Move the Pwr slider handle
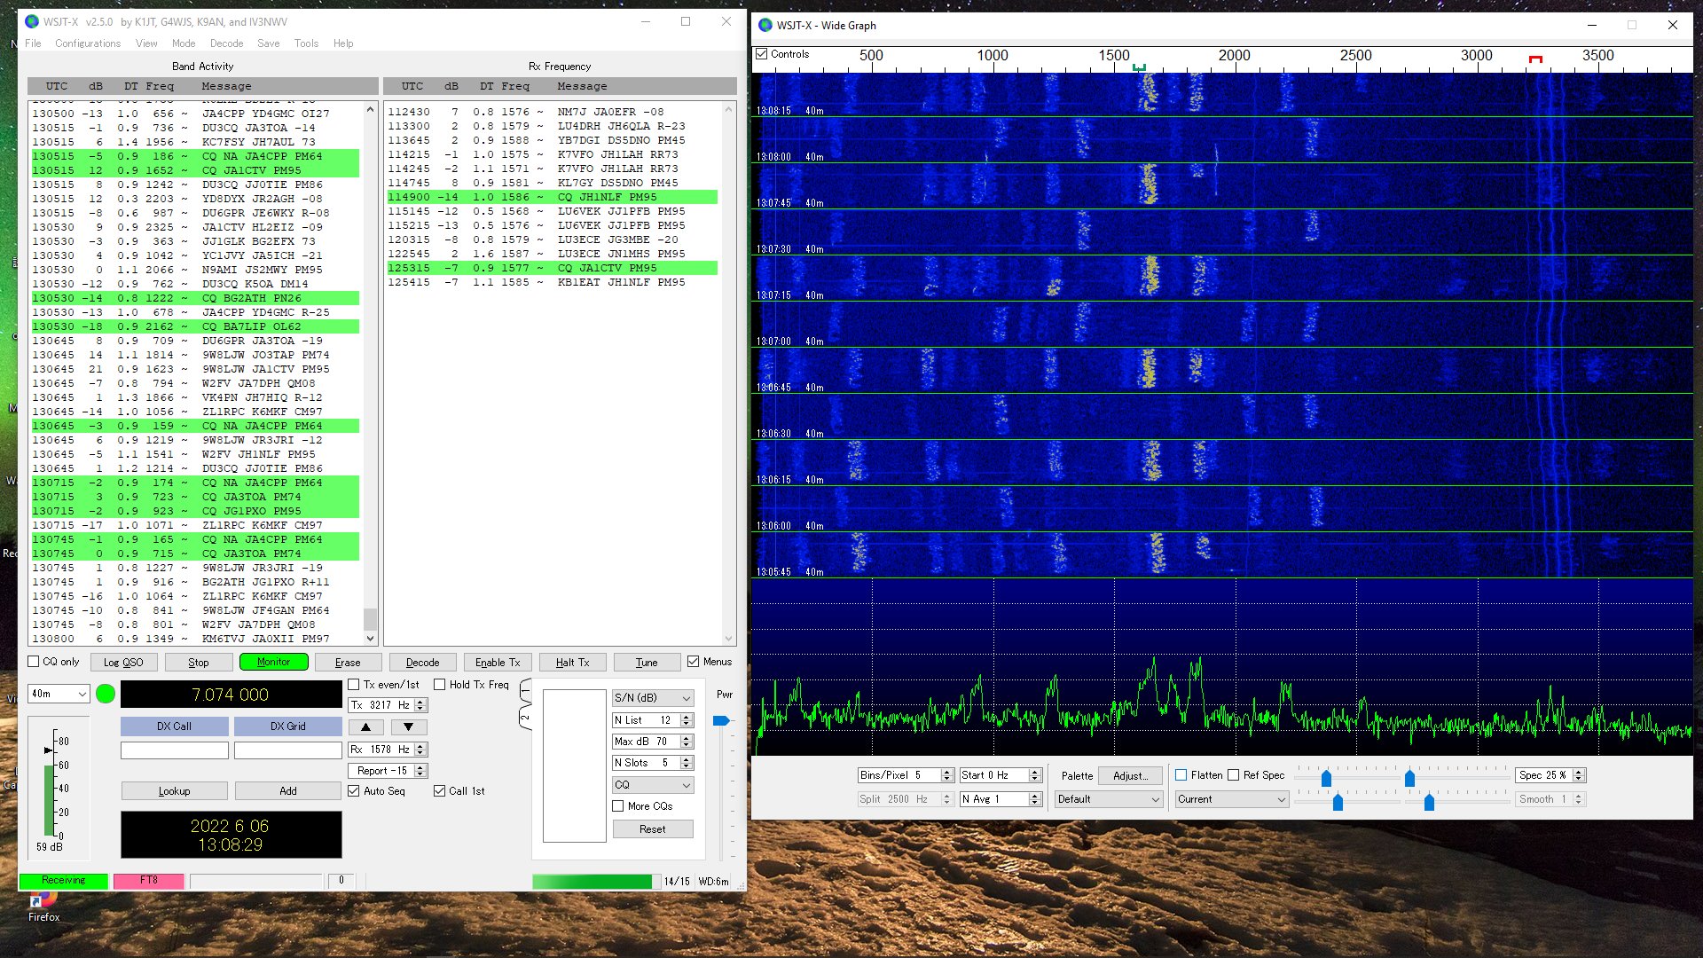 tap(721, 720)
